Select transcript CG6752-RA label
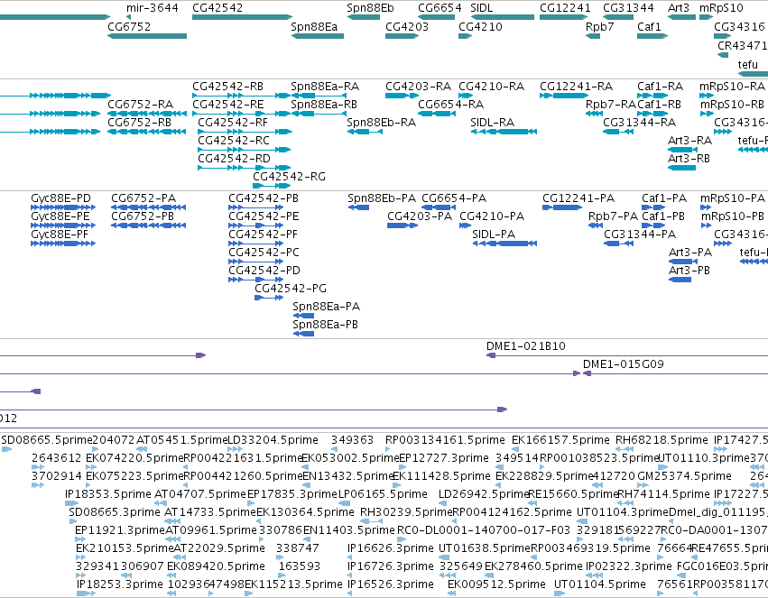The height and width of the screenshot is (598, 768). tap(140, 105)
